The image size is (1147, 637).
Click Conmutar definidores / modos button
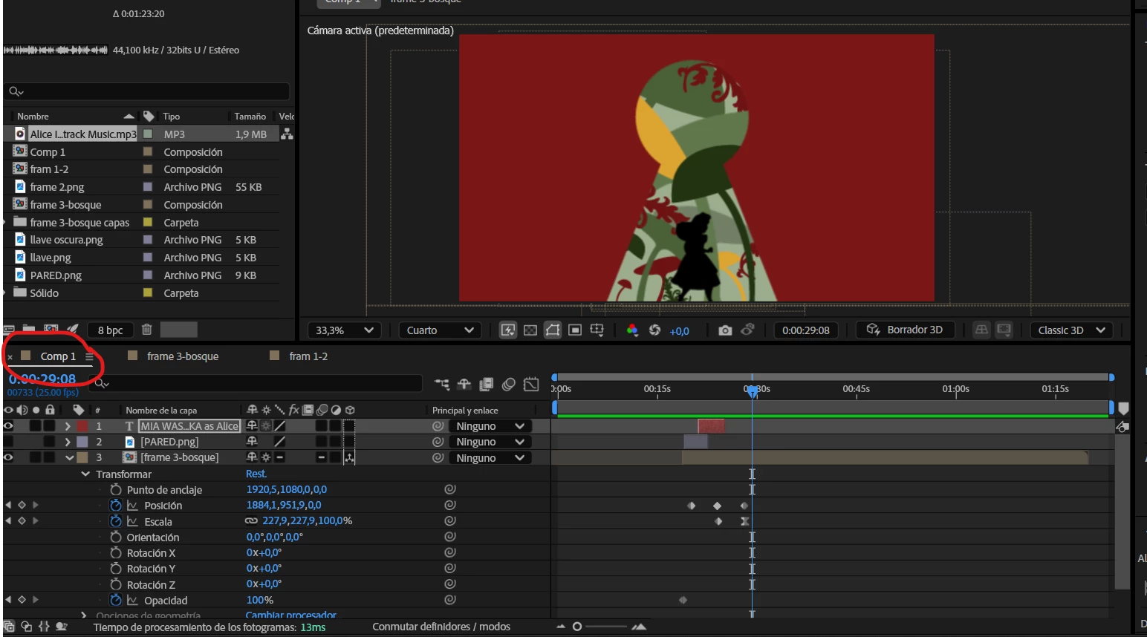(441, 627)
